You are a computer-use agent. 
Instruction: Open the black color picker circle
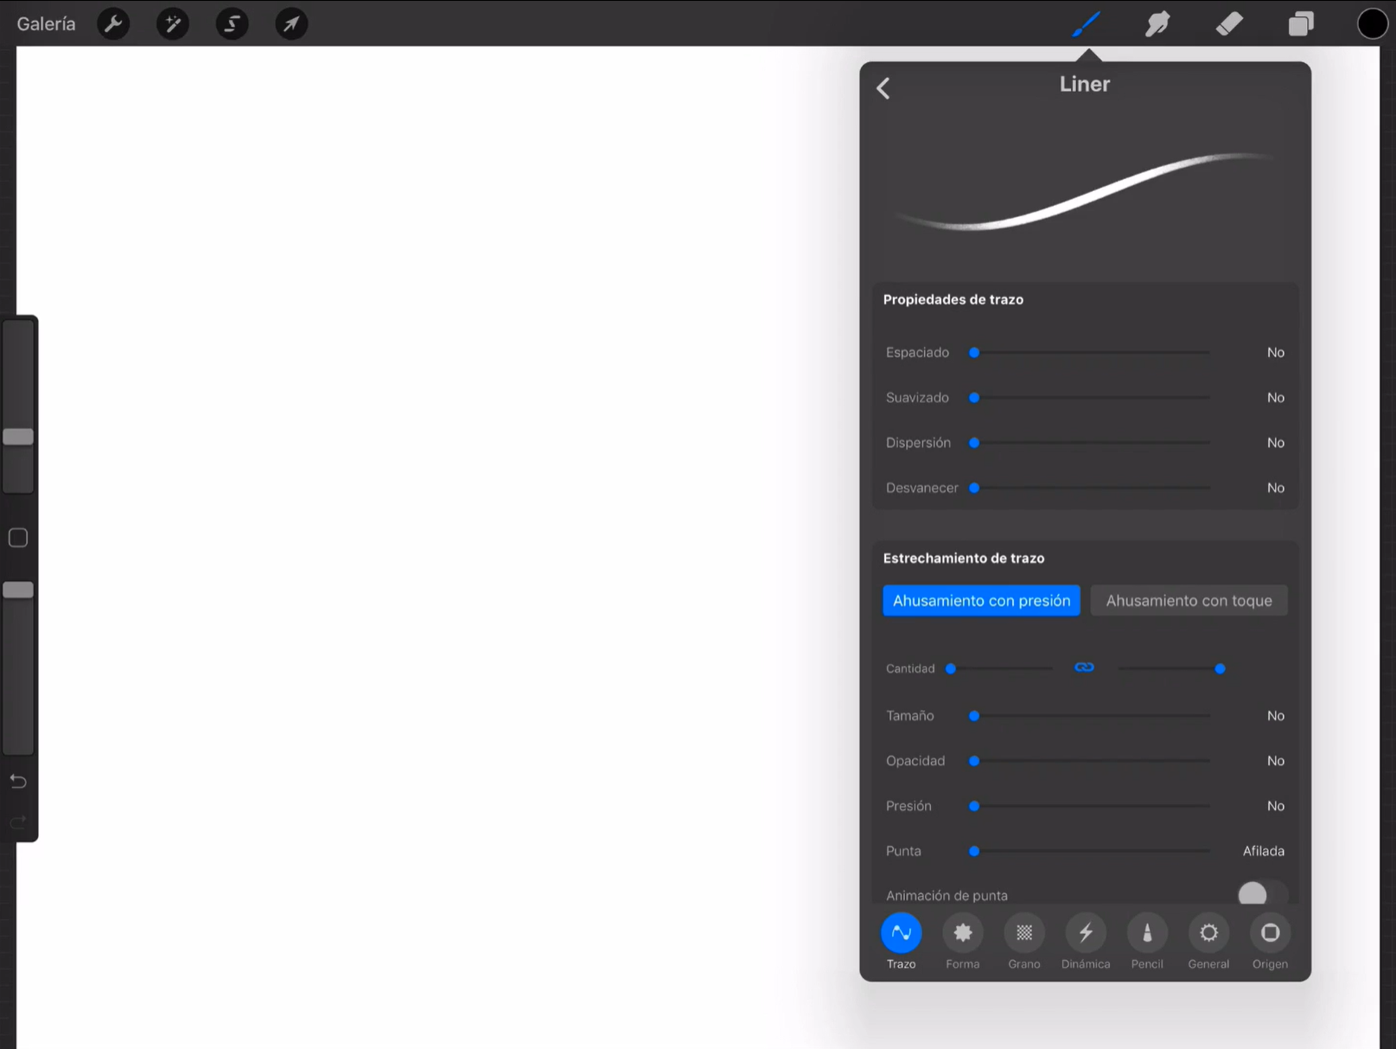click(x=1372, y=23)
